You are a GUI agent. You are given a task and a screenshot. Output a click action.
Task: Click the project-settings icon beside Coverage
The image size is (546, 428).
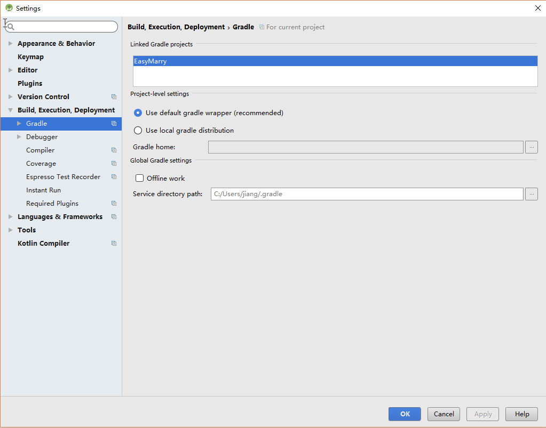[113, 163]
